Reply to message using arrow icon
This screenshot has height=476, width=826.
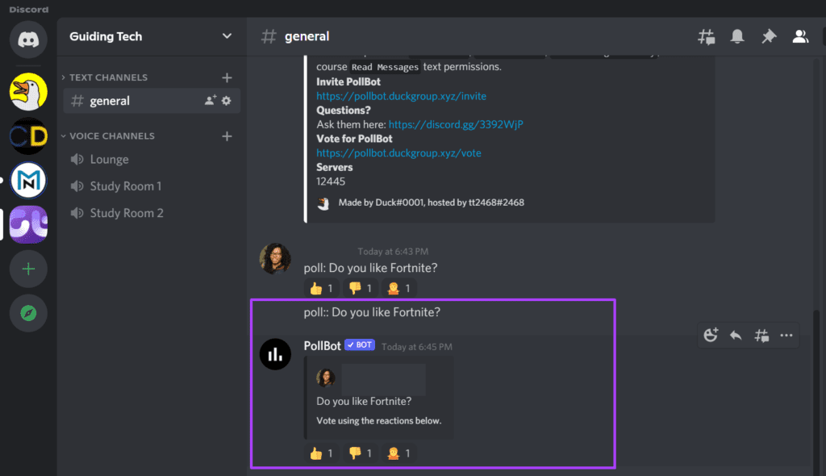pyautogui.click(x=736, y=336)
